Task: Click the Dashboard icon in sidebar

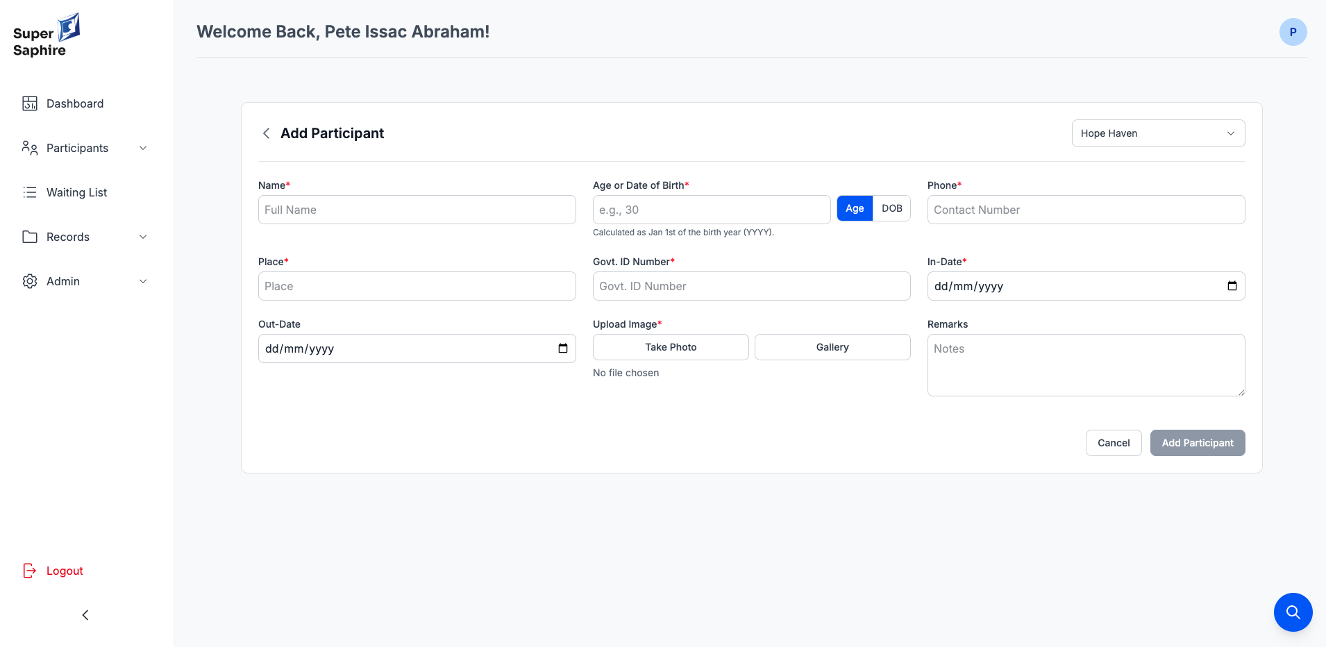Action: coord(30,103)
